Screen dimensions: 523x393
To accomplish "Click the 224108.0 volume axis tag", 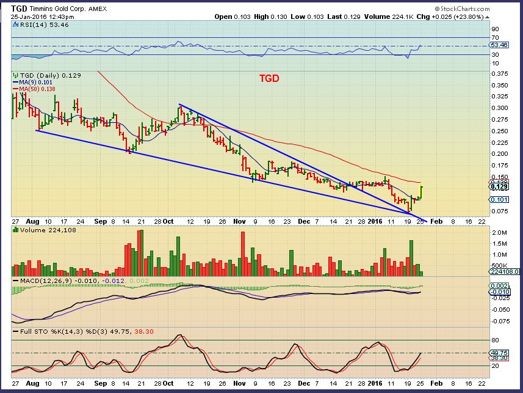I will coord(504,272).
